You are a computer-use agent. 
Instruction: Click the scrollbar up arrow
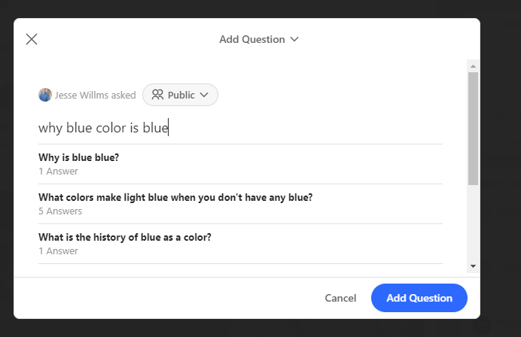pos(473,66)
